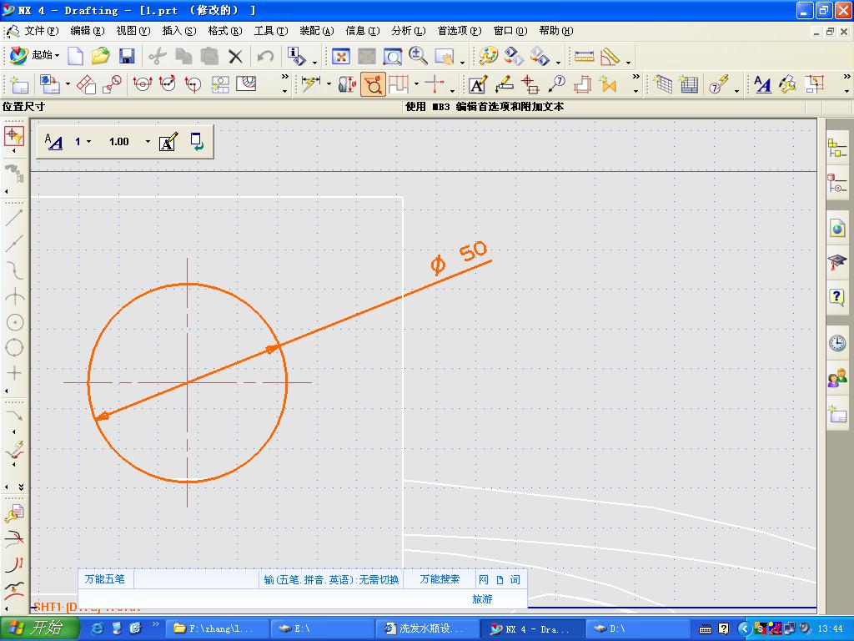
Task: Click the Delete X icon in the toolbar
Action: click(235, 56)
